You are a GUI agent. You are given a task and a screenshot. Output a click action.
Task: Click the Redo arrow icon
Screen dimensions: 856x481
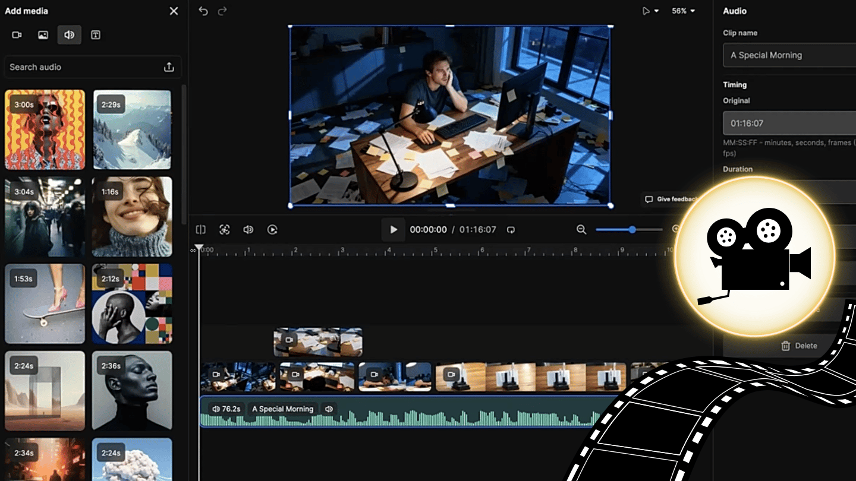point(222,11)
